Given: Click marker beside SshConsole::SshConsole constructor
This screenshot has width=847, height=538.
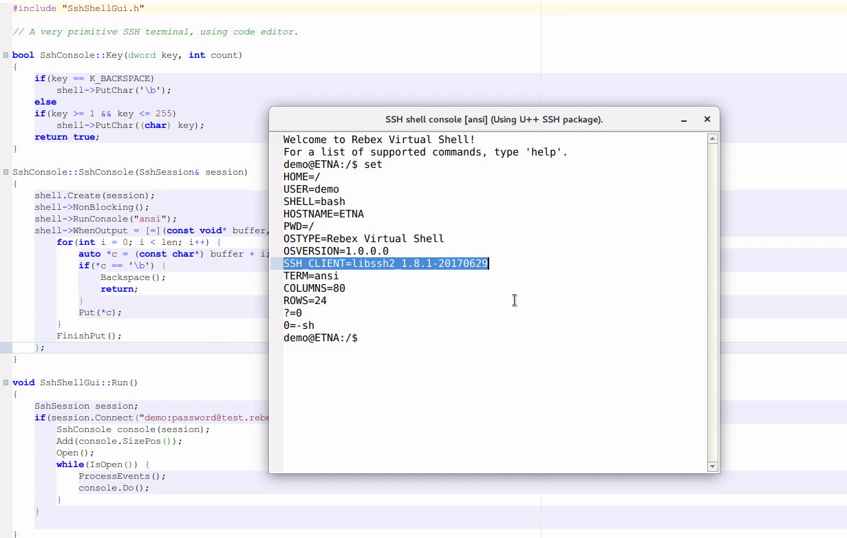Looking at the screenshot, I should coord(6,172).
